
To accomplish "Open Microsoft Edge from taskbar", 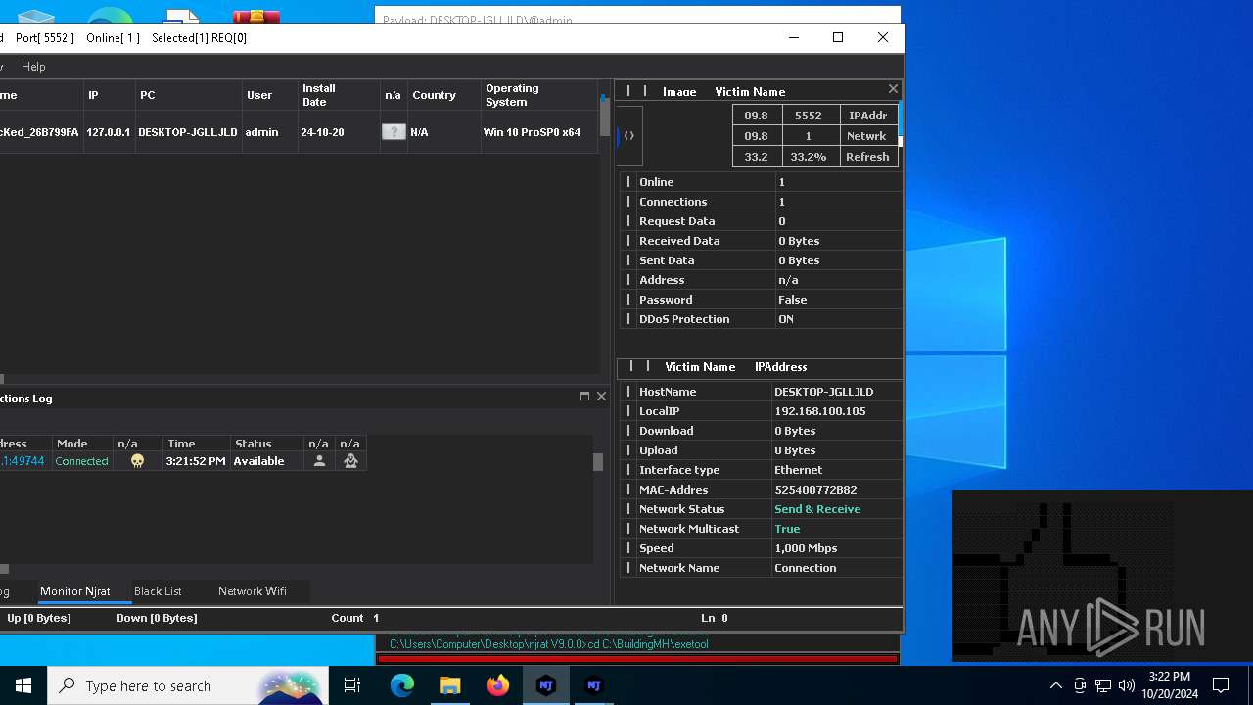I will pos(402,685).
